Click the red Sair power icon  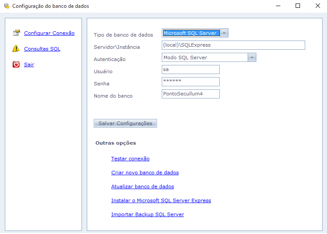pos(16,64)
